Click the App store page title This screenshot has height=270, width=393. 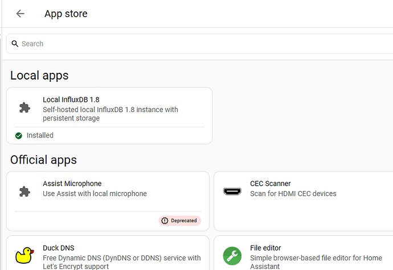click(x=66, y=14)
